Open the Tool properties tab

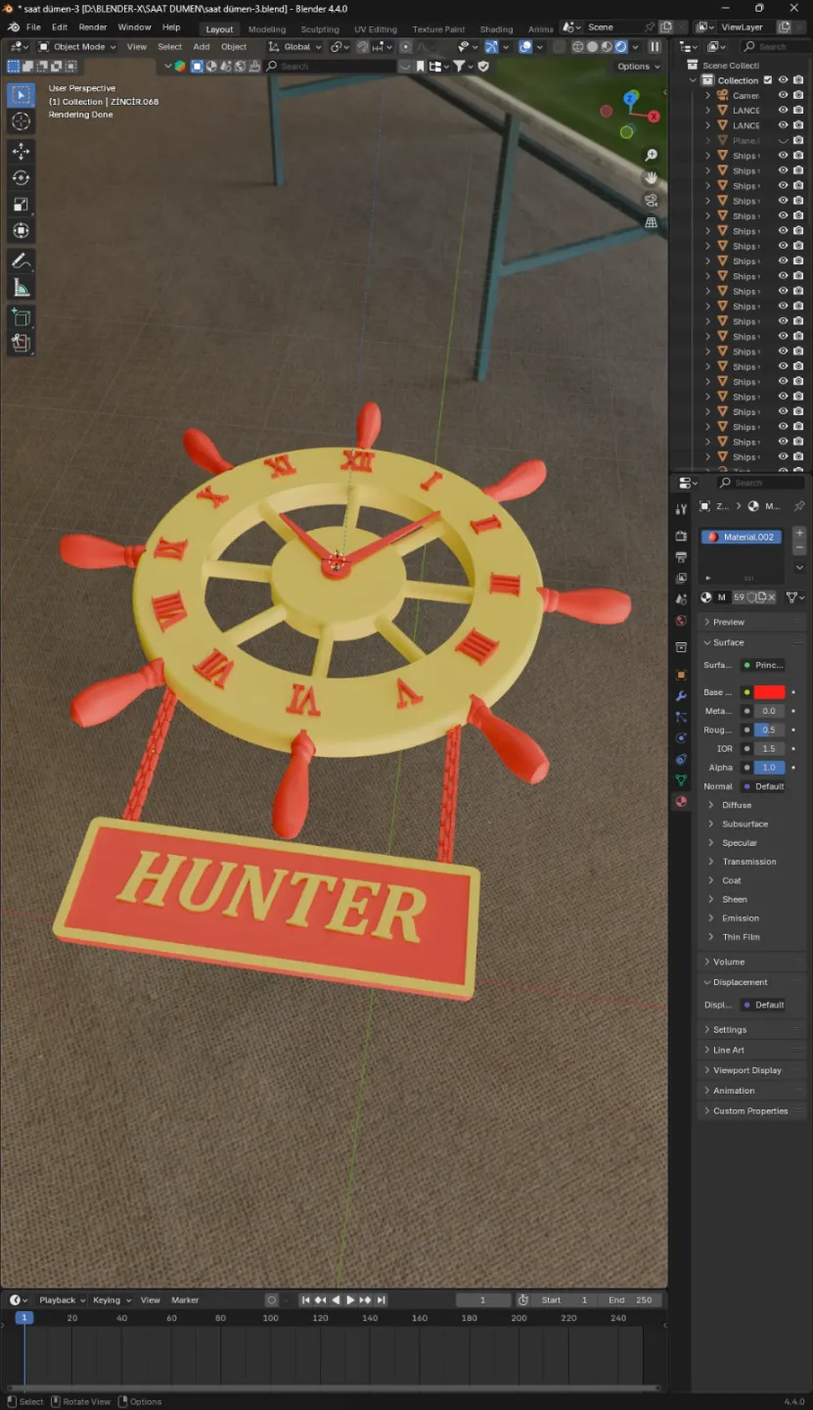(x=681, y=509)
